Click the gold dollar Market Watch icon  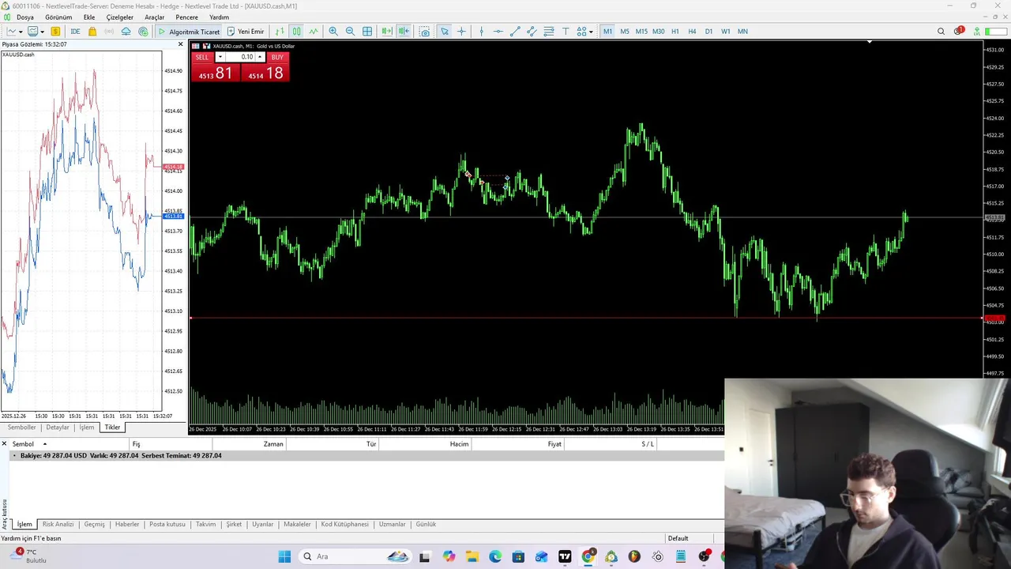click(55, 32)
